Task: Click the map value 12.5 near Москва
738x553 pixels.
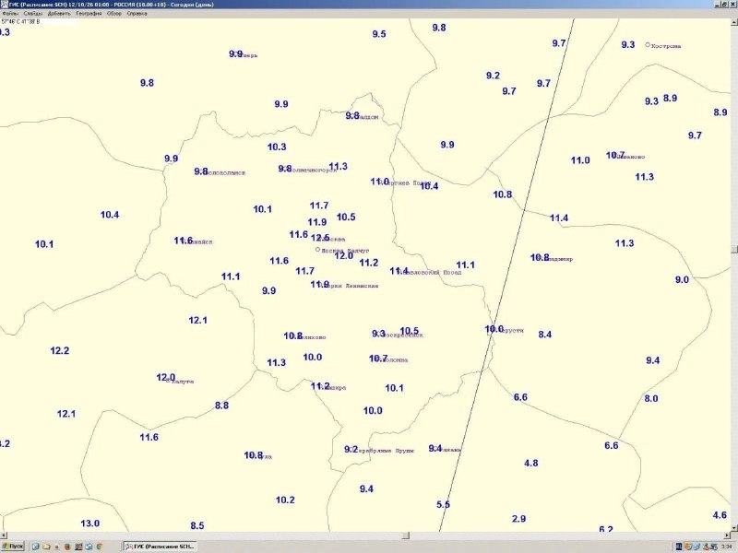Action: [x=320, y=238]
